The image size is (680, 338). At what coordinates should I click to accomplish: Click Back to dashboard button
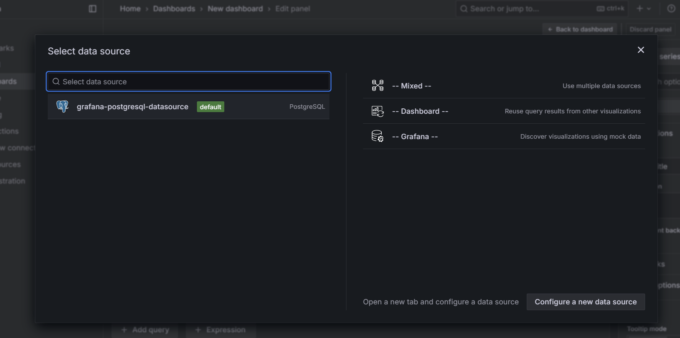[x=580, y=29]
